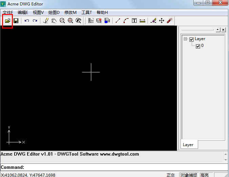Open the 编辑E menu
The width and height of the screenshot is (229, 177).
click(23, 13)
